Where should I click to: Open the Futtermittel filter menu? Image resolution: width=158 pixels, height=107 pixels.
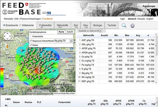(46, 25)
